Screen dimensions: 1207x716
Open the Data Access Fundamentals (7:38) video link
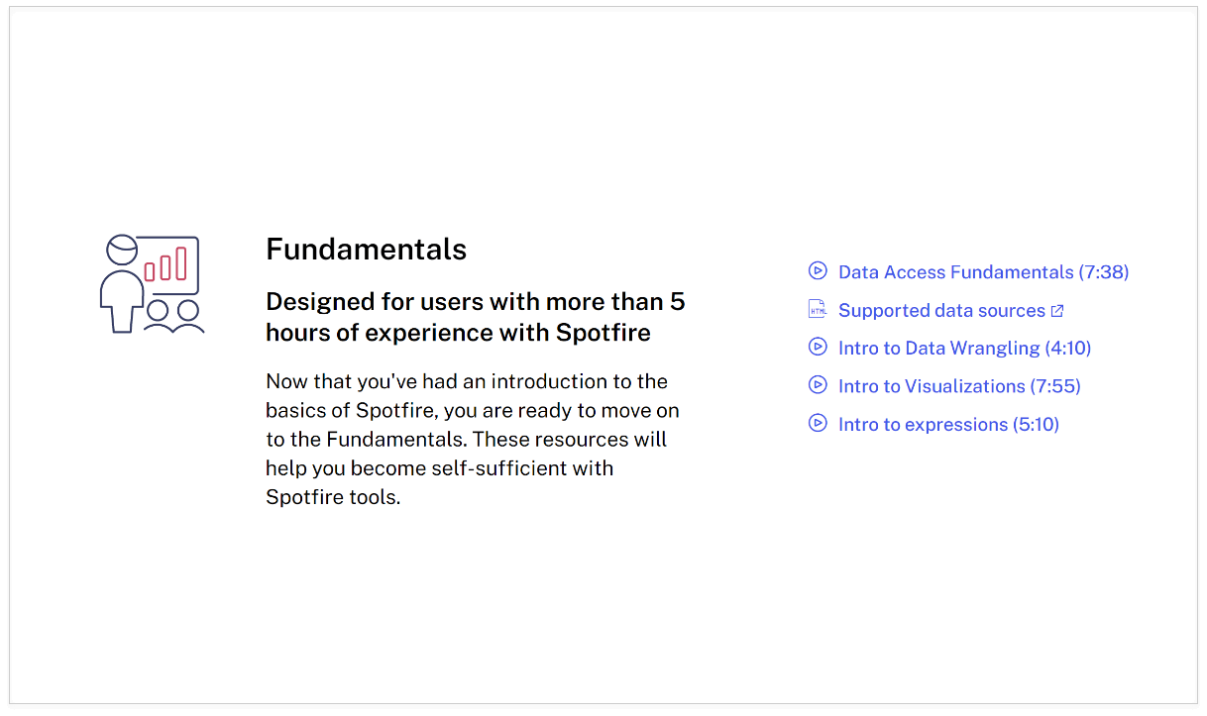point(955,272)
